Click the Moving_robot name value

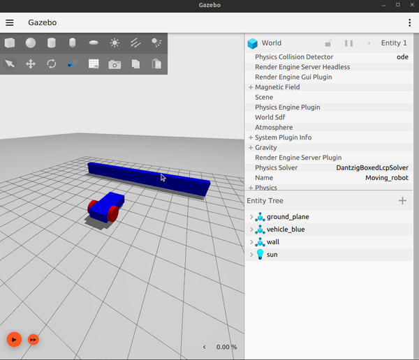pyautogui.click(x=387, y=178)
